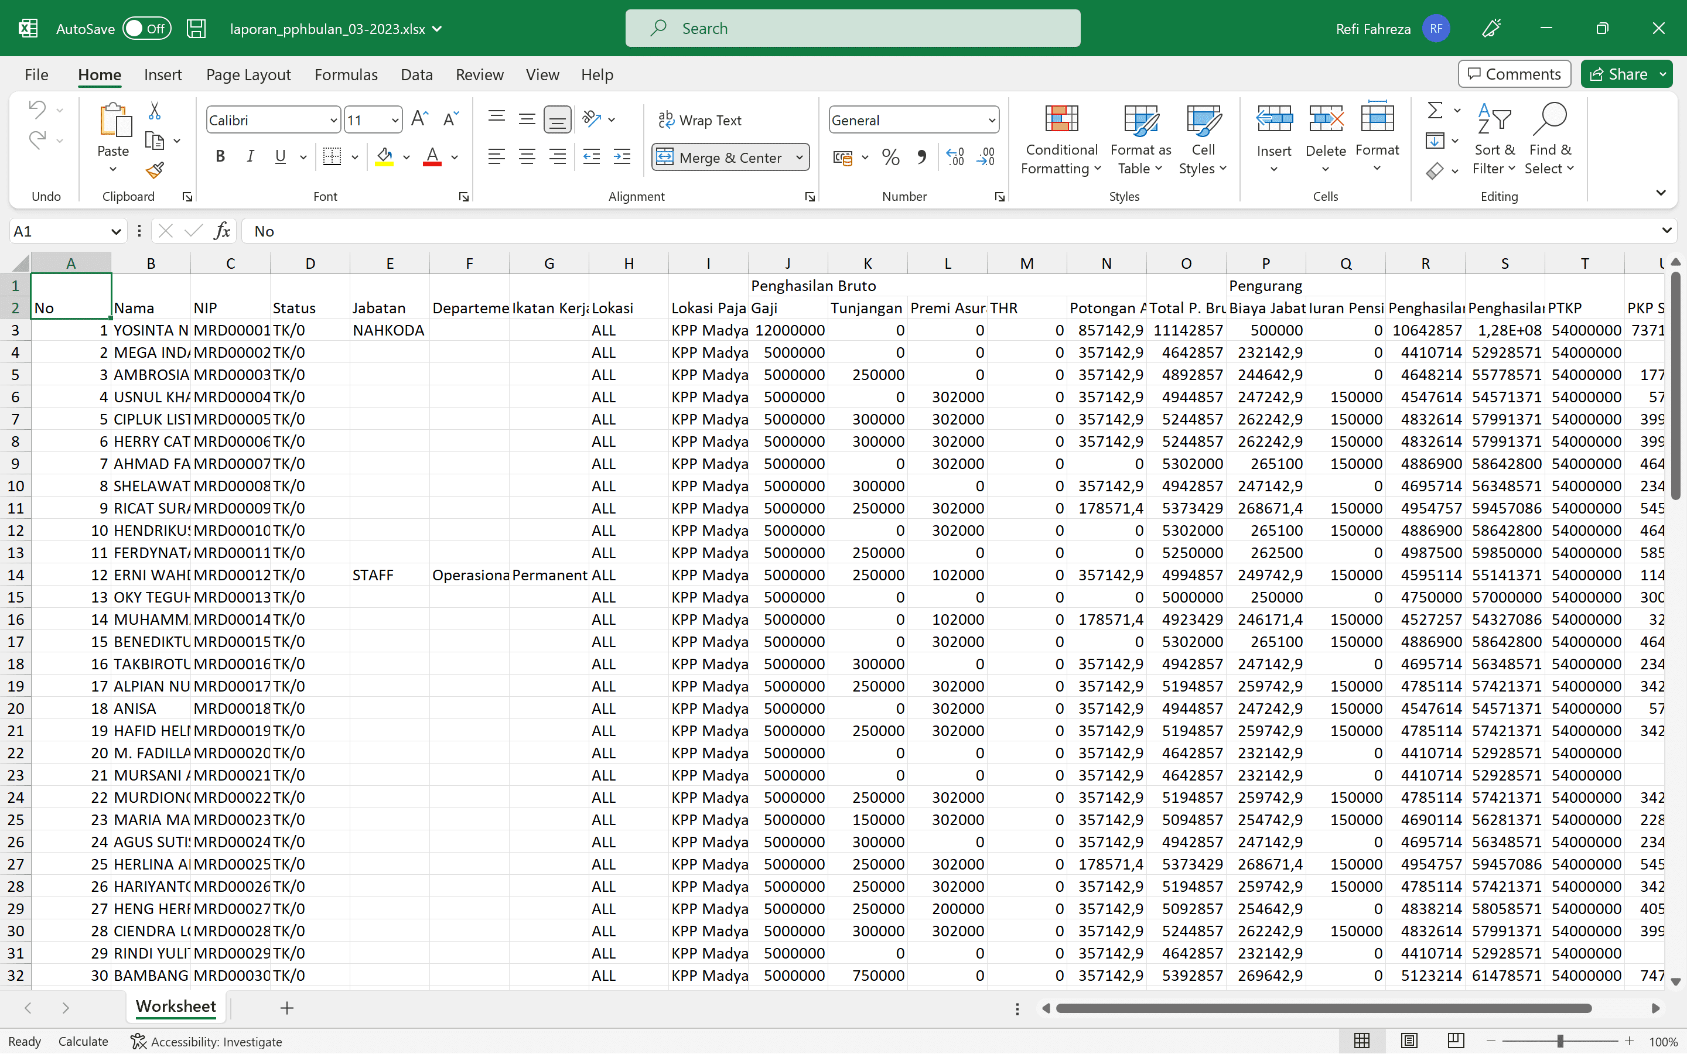This screenshot has height=1054, width=1687.
Task: Open the font name Calibri dropdown
Action: [x=333, y=120]
